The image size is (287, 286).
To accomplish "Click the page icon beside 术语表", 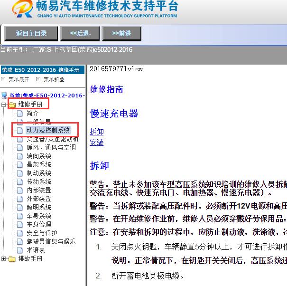I will click(x=19, y=250).
